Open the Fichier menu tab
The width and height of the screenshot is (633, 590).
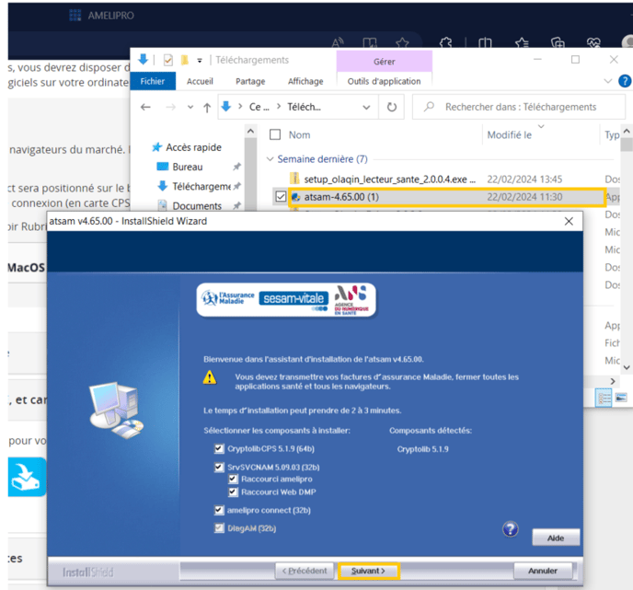coord(152,81)
